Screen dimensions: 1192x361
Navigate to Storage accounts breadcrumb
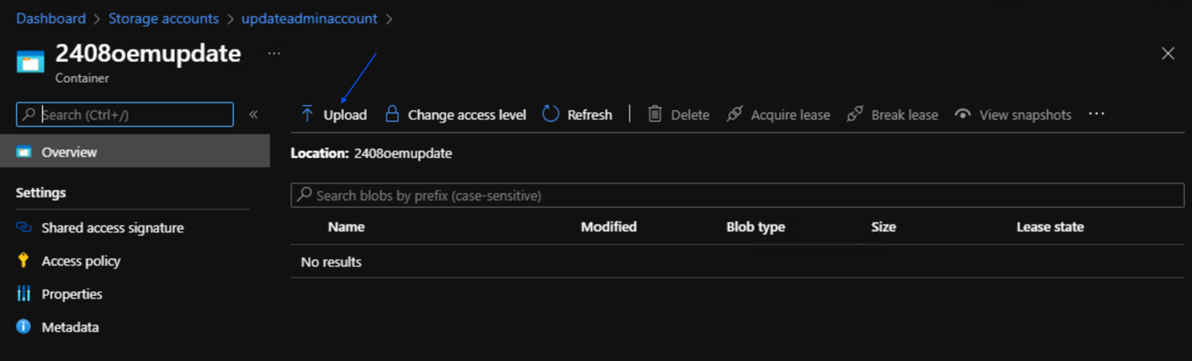(x=164, y=18)
